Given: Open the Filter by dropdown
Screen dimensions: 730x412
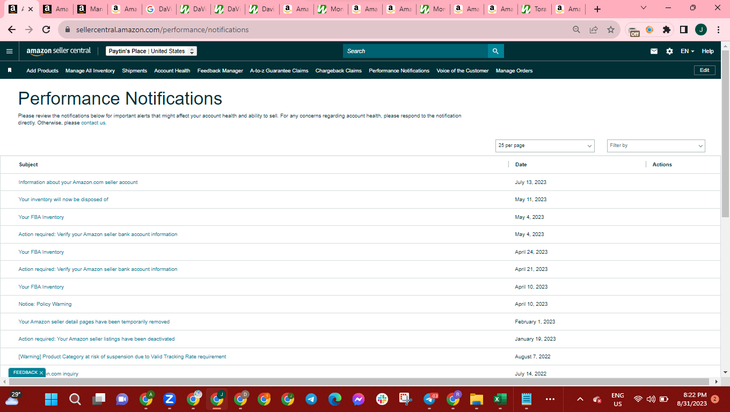Looking at the screenshot, I should (x=656, y=145).
